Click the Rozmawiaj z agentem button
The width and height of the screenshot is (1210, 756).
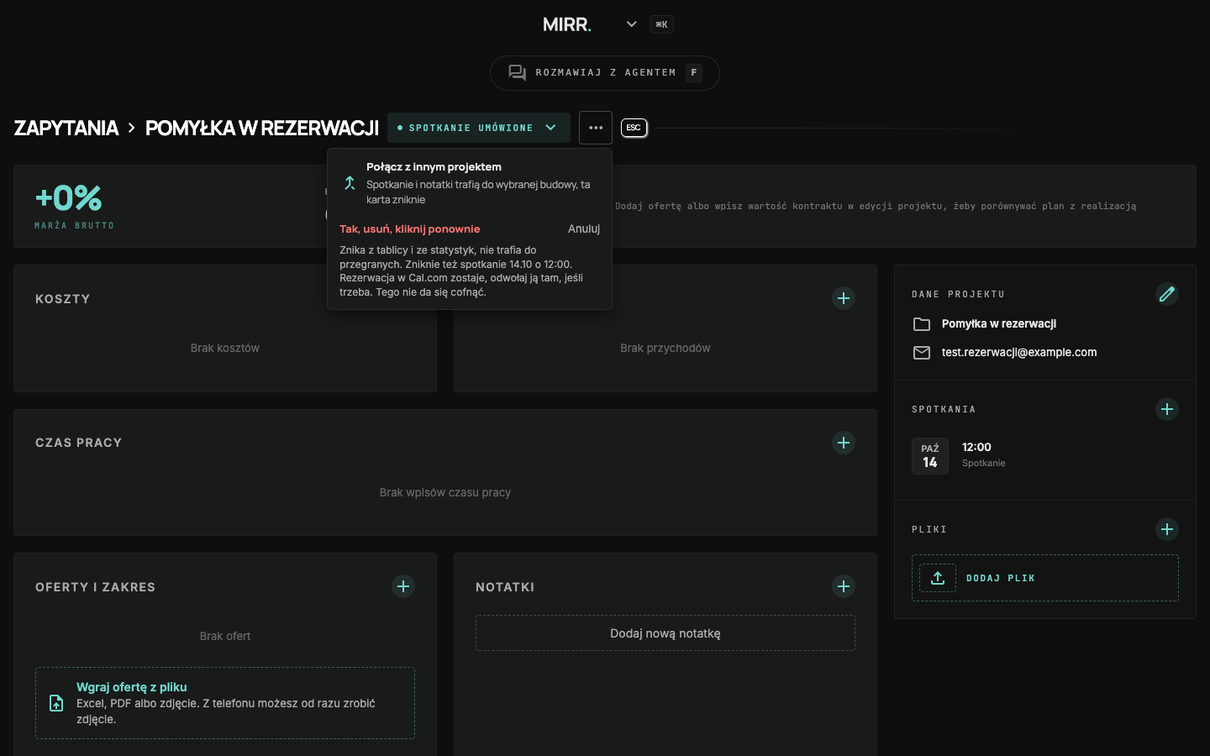coord(605,73)
